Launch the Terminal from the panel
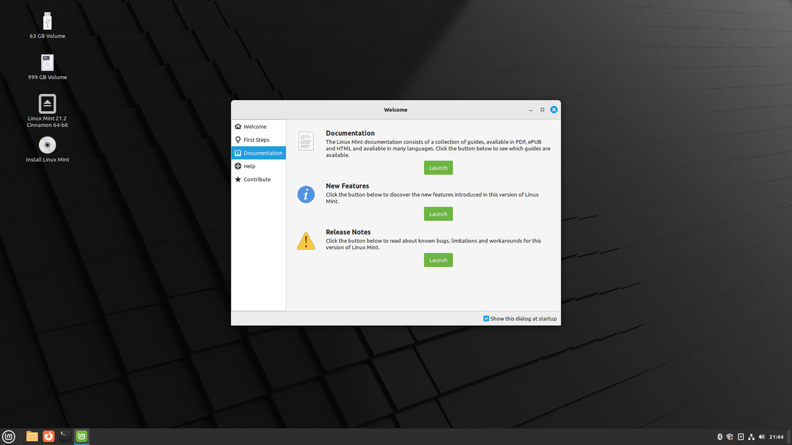Viewport: 792px width, 445px height. pyautogui.click(x=64, y=436)
